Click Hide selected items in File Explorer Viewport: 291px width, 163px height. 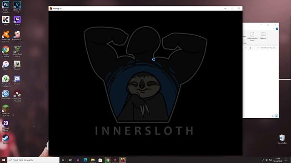pyautogui.click(x=252, y=36)
